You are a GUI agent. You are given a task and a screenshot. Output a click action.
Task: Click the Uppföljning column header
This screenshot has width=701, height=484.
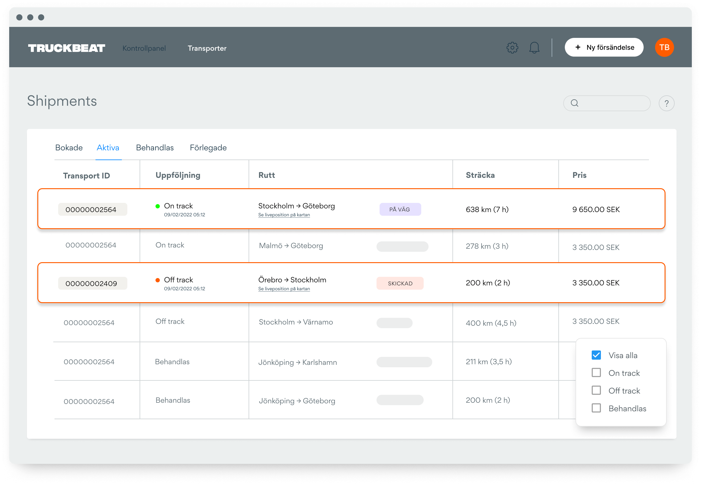coord(178,175)
